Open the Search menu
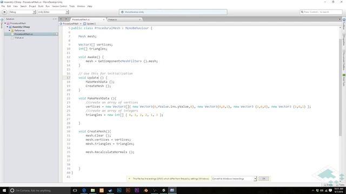The height and width of the screenshot is (194, 346). tap(23, 6)
